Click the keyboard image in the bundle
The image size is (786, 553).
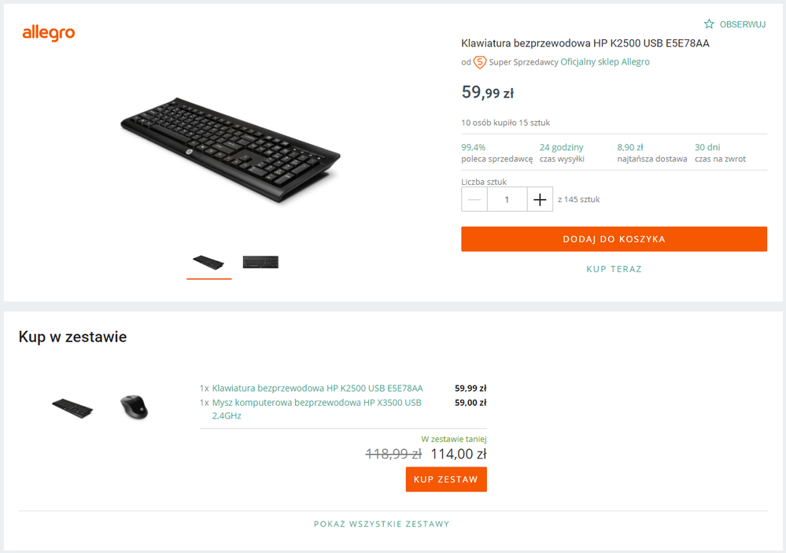click(72, 407)
